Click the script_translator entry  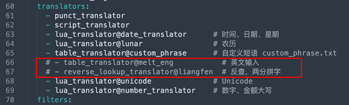92,25
